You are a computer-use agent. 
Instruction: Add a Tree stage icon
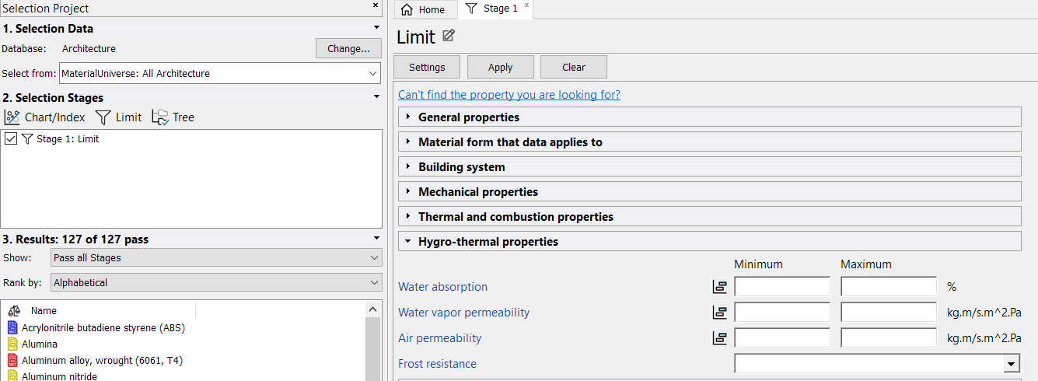tap(159, 117)
